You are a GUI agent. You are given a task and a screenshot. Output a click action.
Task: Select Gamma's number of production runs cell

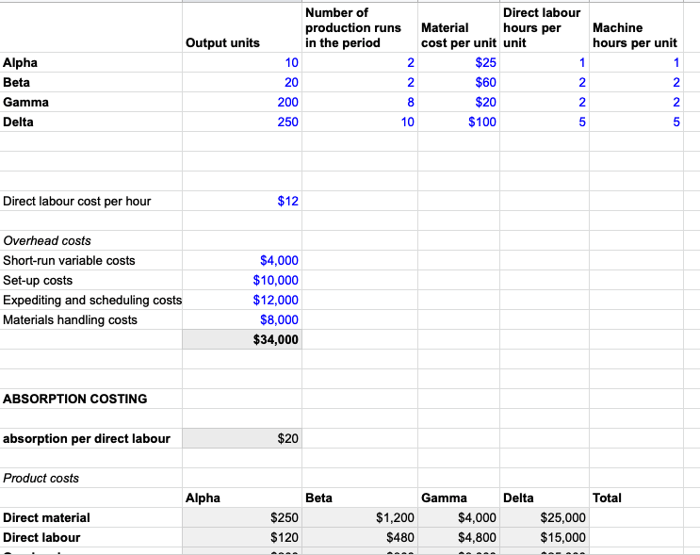click(361, 102)
